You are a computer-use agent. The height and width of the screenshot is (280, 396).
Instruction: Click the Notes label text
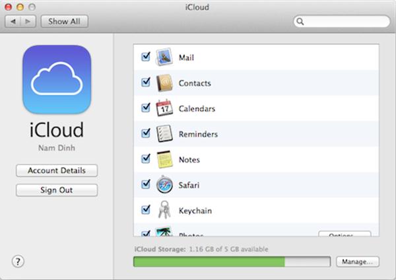[189, 160]
